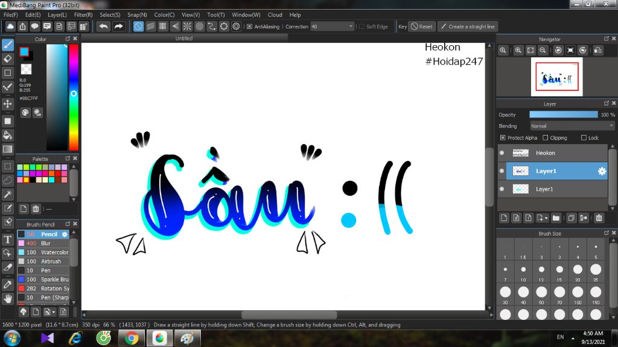The image size is (618, 347).
Task: Enable radial snap guide
Action: pyautogui.click(x=187, y=27)
